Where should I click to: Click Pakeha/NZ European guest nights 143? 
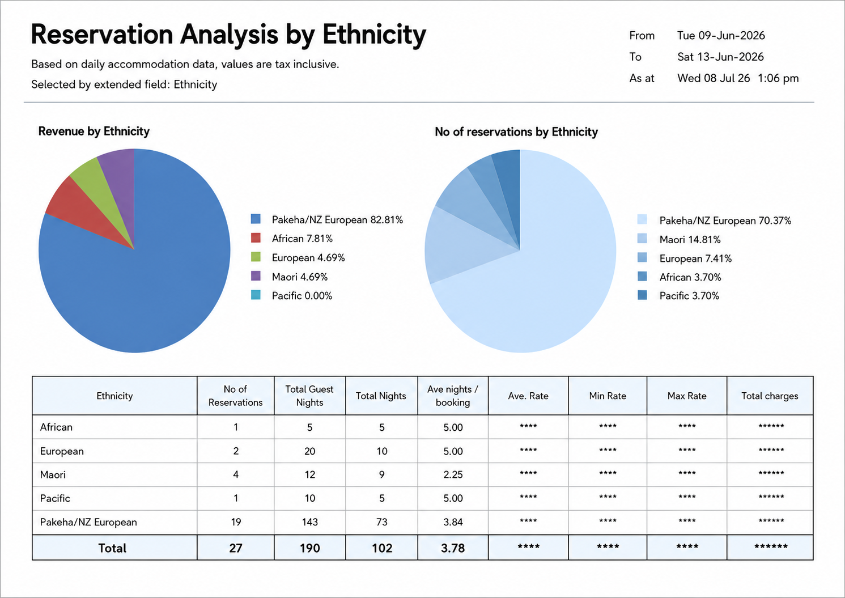click(309, 522)
